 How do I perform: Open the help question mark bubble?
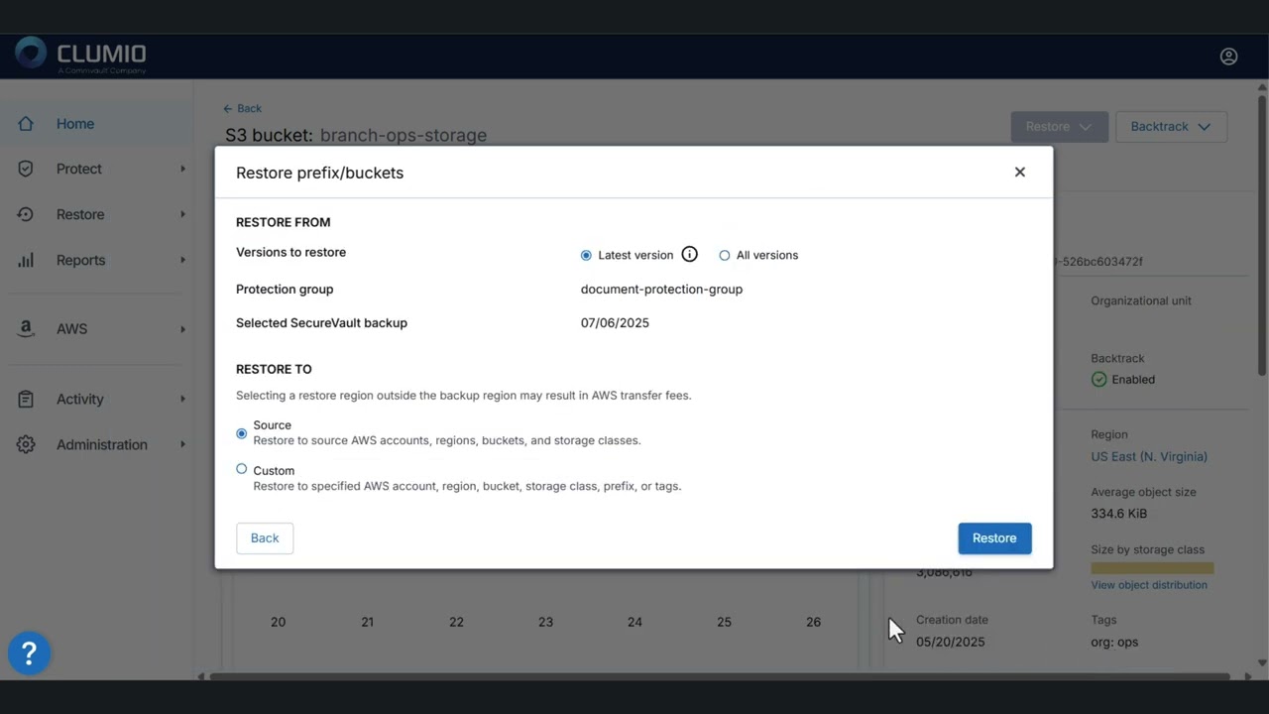(x=29, y=654)
